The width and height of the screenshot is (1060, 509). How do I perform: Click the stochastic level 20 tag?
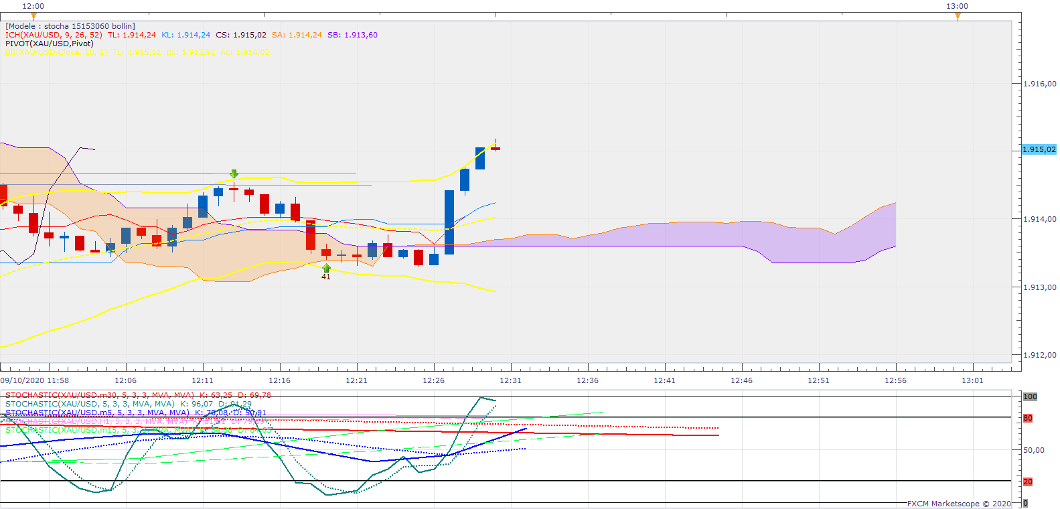point(1028,482)
